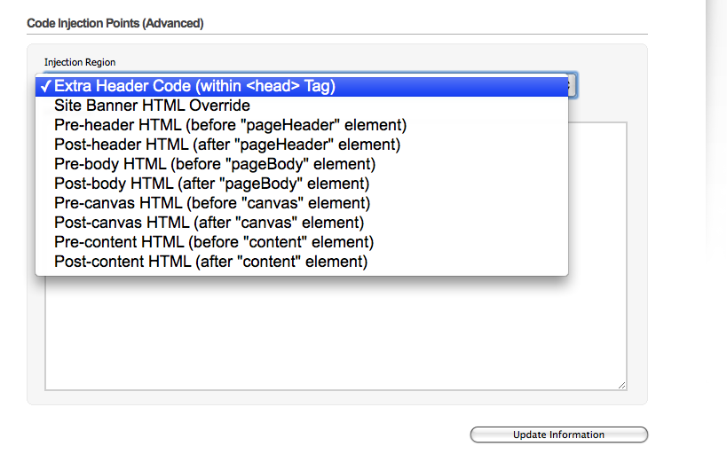Click the Injection Region field label
The height and width of the screenshot is (470, 727).
pos(80,62)
